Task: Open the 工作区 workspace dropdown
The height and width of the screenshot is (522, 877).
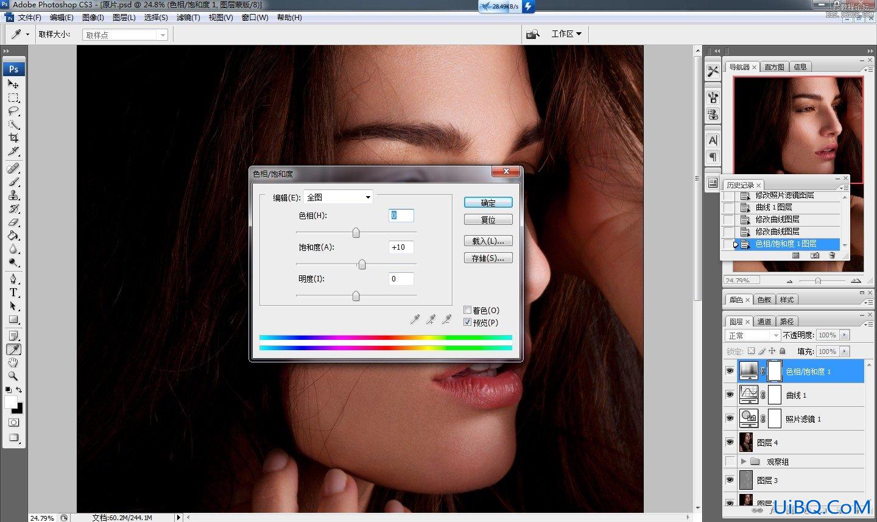Action: [566, 34]
